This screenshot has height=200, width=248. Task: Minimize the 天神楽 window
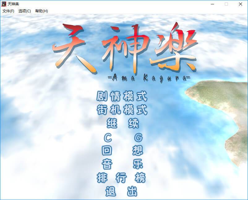(212, 4)
